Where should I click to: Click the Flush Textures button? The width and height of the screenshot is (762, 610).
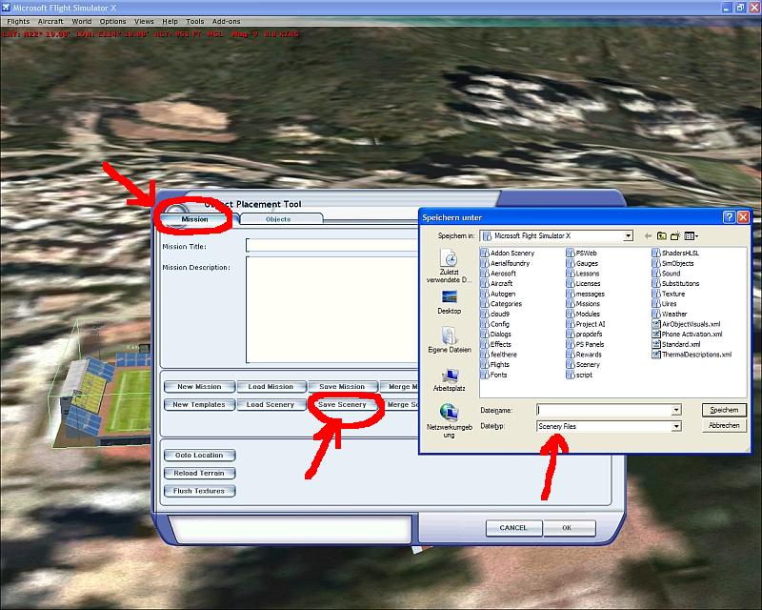(199, 491)
